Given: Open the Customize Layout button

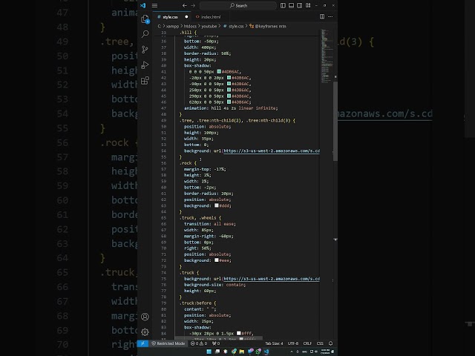Looking at the screenshot, I should (x=308, y=5).
